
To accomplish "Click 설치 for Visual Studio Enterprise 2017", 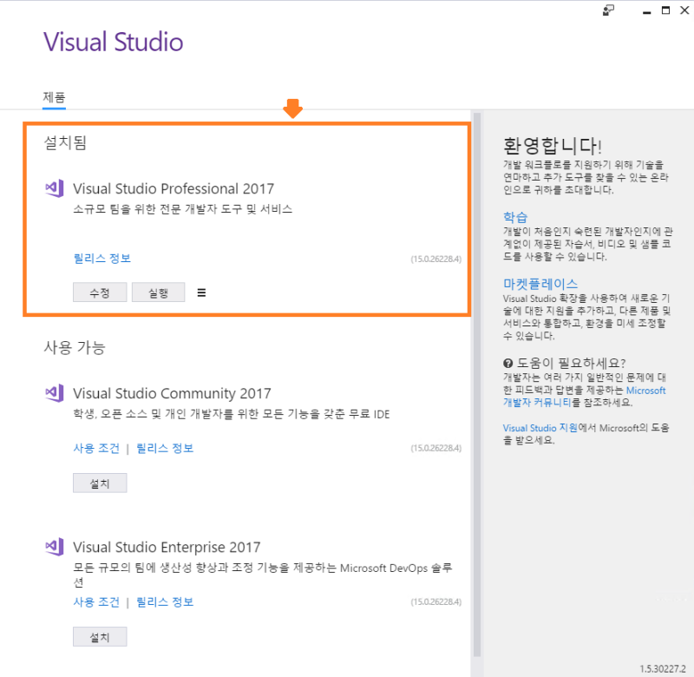I will pos(99,635).
